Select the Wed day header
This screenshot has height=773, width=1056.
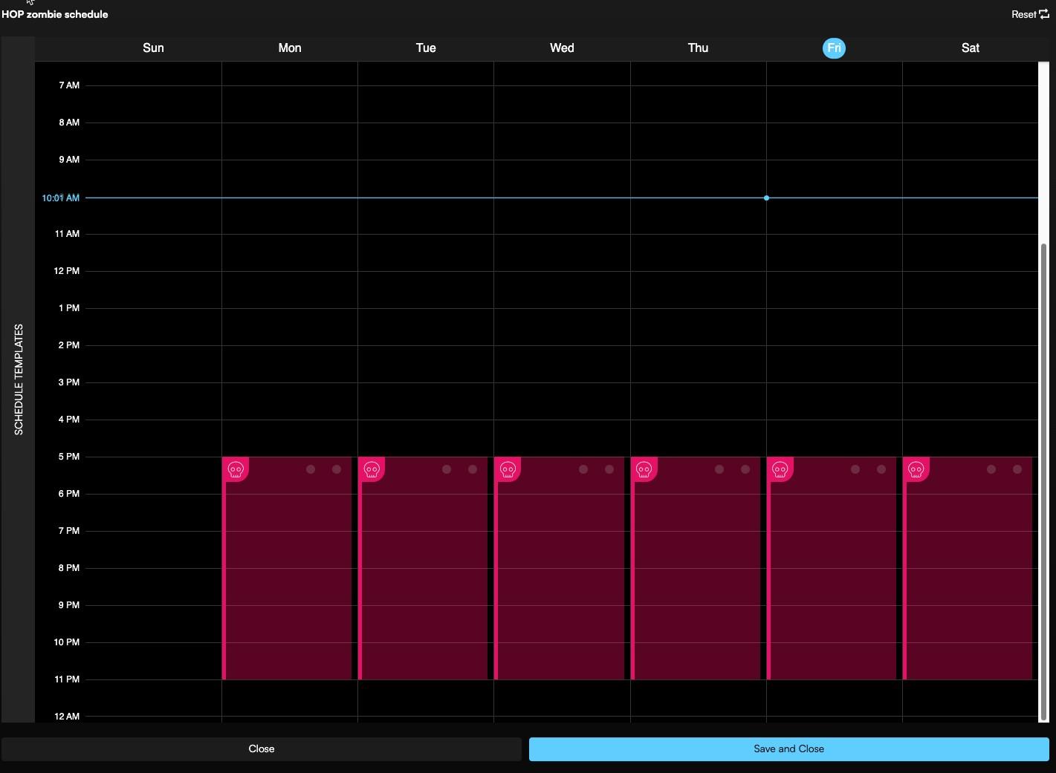coord(562,48)
